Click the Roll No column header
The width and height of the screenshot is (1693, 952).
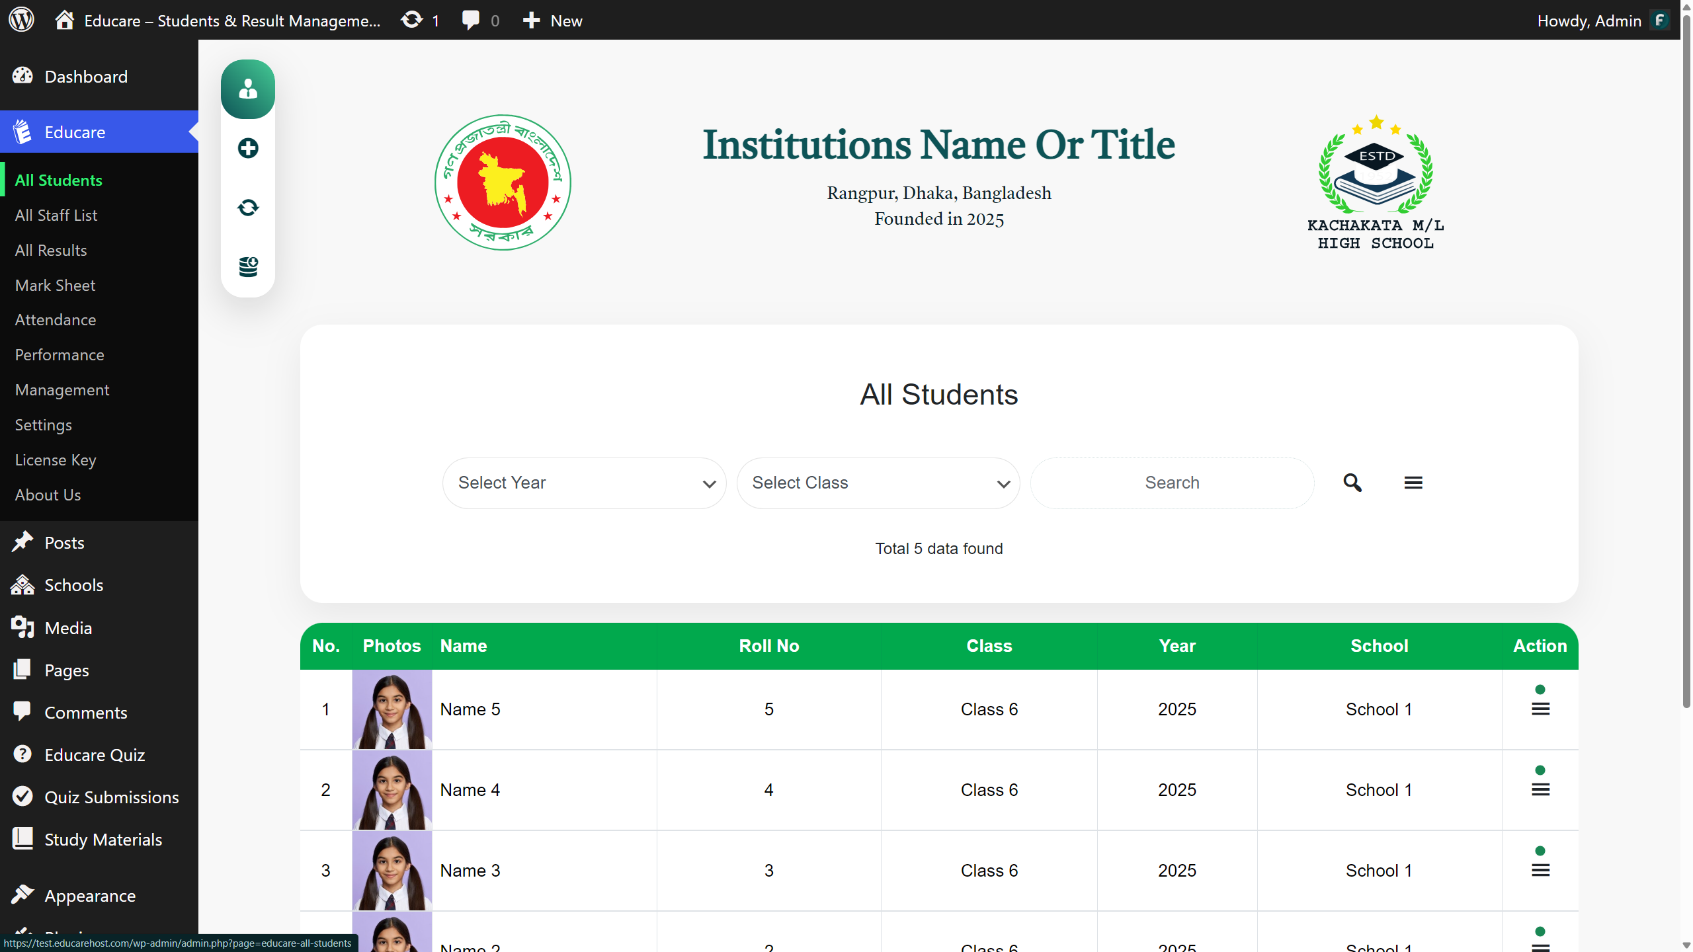769,646
